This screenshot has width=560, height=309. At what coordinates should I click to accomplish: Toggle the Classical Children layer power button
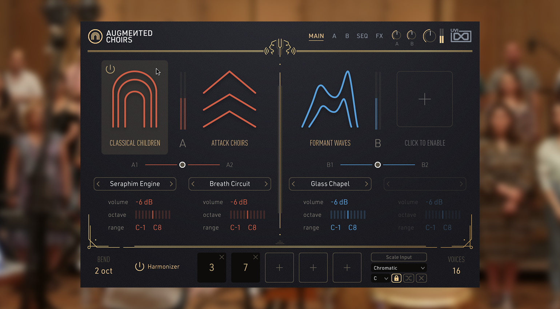tap(110, 69)
